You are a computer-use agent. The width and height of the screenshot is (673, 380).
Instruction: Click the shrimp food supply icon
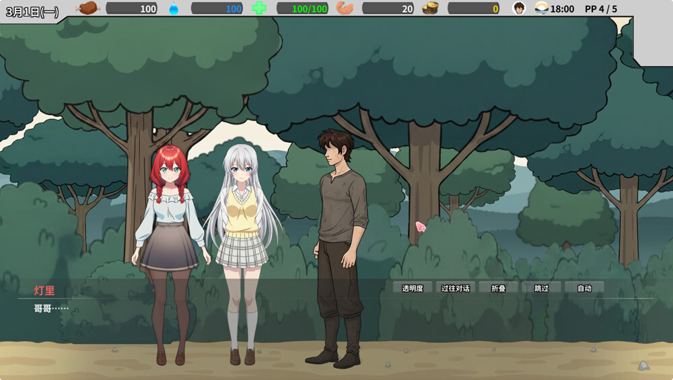345,7
